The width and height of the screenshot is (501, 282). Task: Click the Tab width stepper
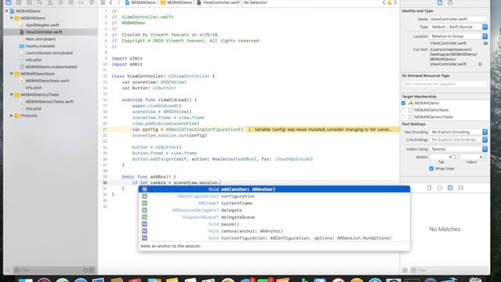pyautogui.click(x=455, y=157)
